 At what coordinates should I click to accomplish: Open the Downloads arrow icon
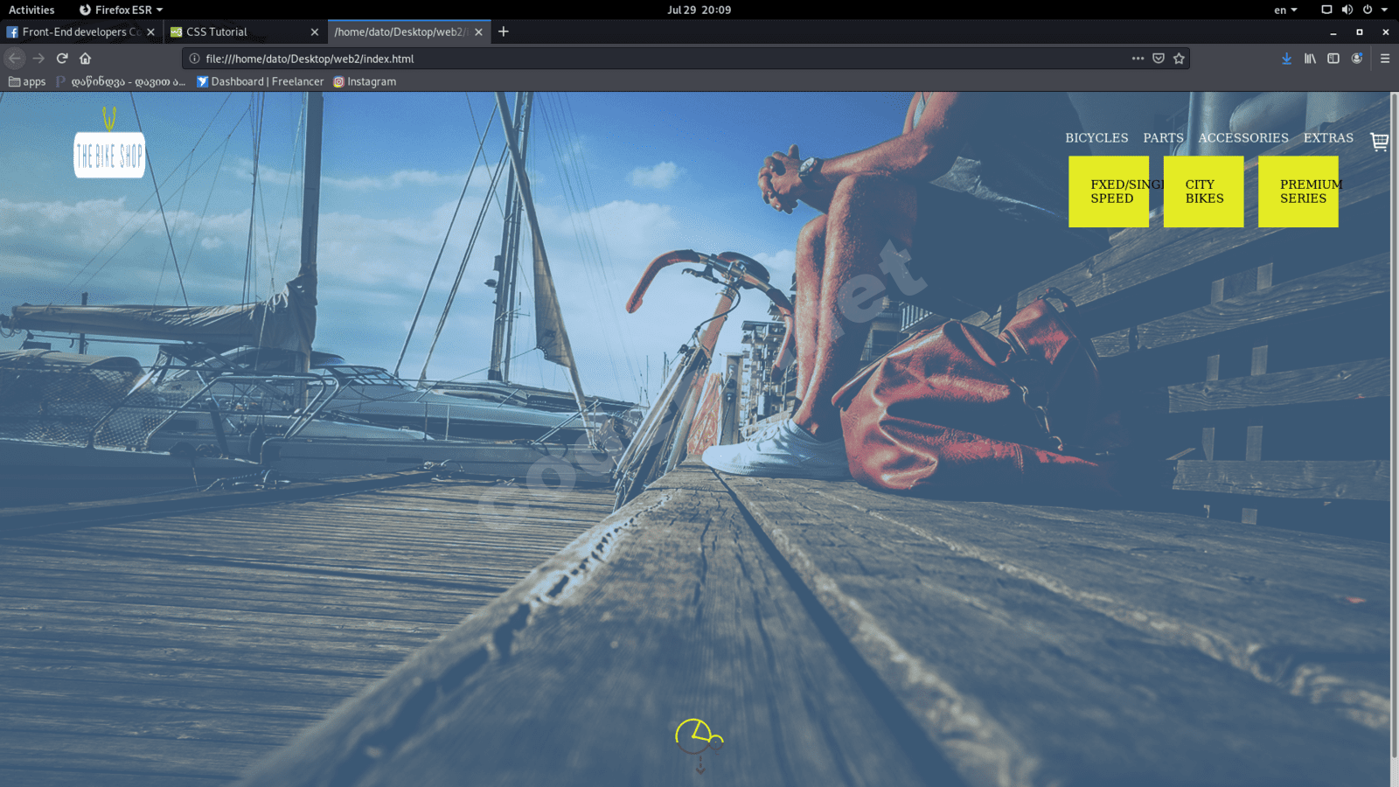[1285, 59]
